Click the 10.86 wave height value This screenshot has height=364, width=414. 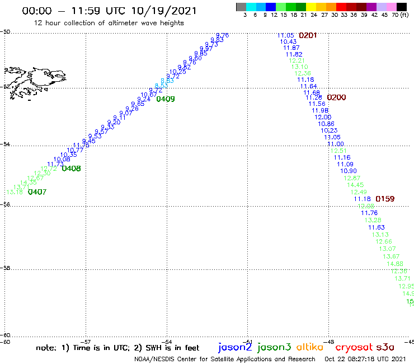pos(326,124)
